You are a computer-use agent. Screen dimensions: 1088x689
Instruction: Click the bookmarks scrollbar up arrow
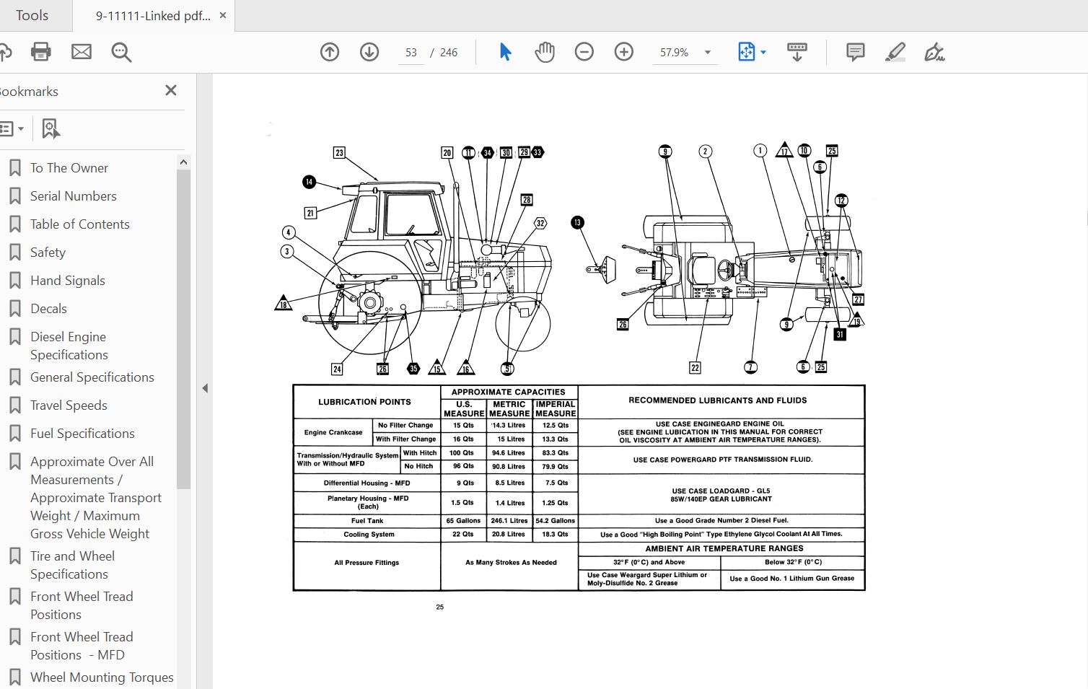coord(183,162)
